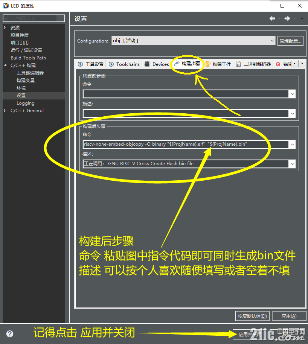Select Logging in the tree

[26, 103]
